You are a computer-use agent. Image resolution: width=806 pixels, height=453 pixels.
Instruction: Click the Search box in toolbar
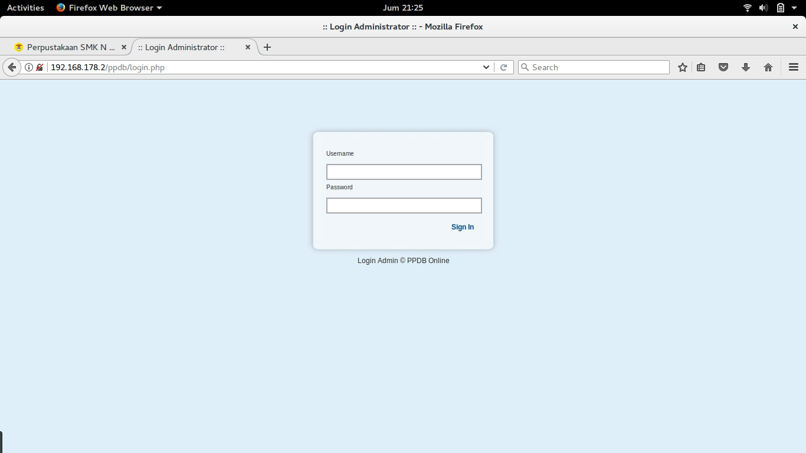coord(594,67)
